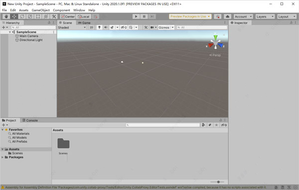Open the GameObject menu
299x190 pixels.
click(x=41, y=10)
